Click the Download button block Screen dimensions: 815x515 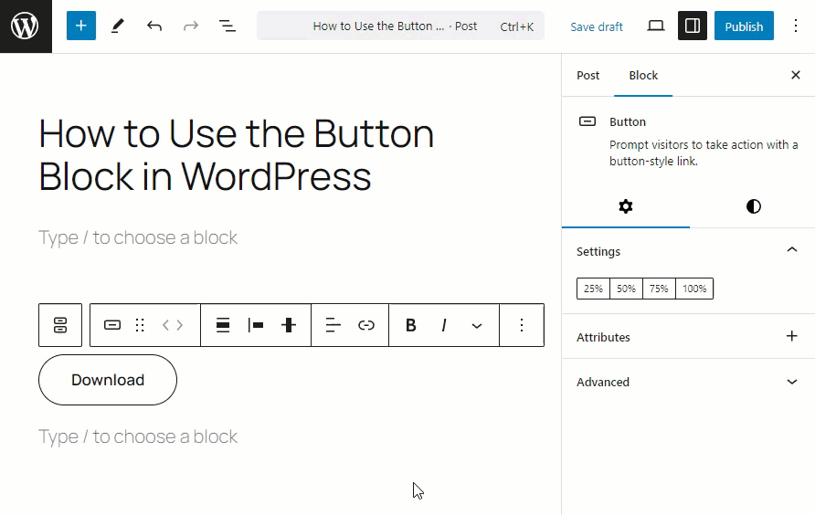[x=108, y=380]
